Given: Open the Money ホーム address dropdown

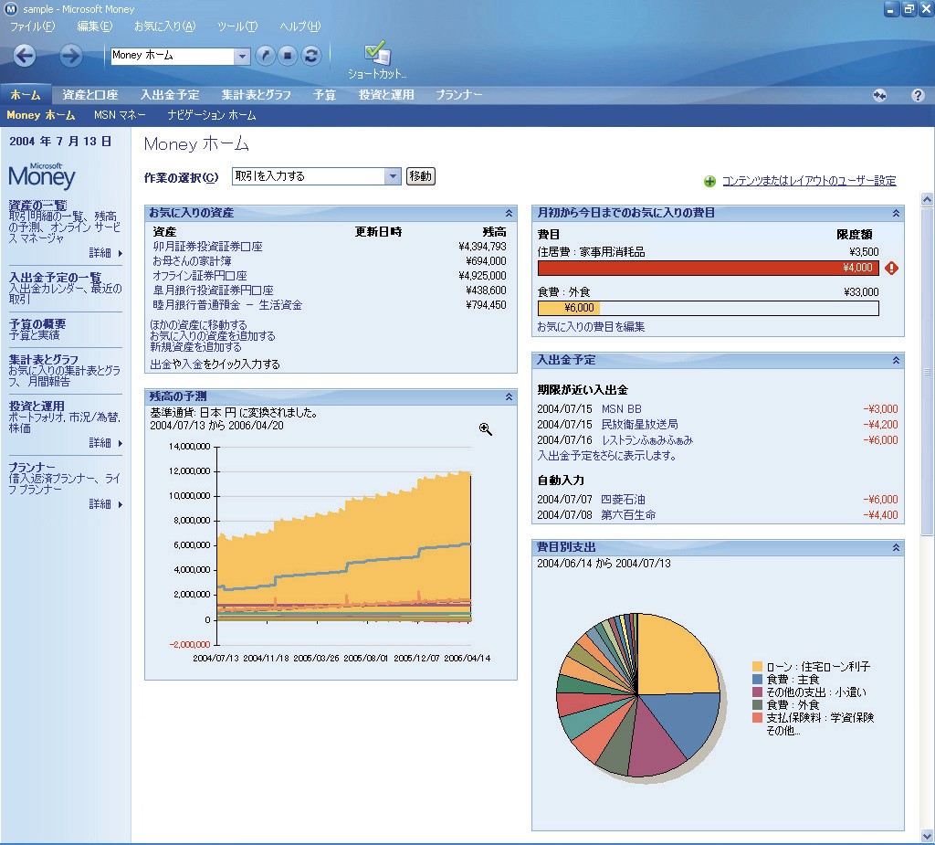Looking at the screenshot, I should [x=241, y=56].
